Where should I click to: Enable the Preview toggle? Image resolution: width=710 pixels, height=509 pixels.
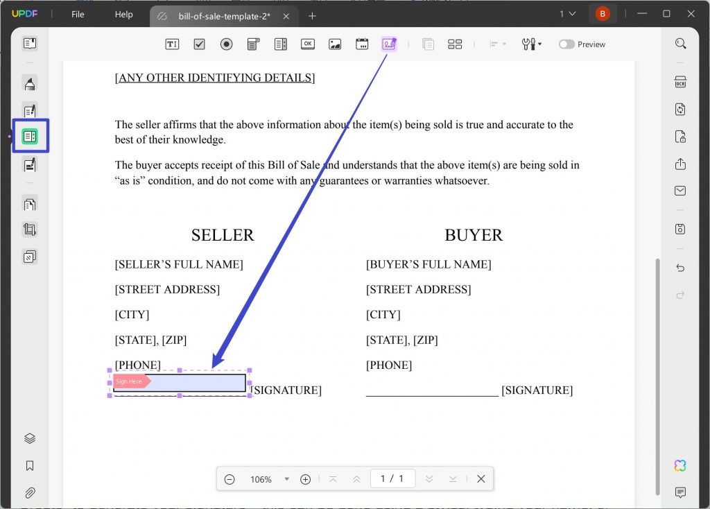click(x=566, y=44)
